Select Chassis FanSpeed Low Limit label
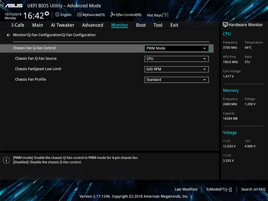The width and height of the screenshot is (268, 201). point(38,69)
